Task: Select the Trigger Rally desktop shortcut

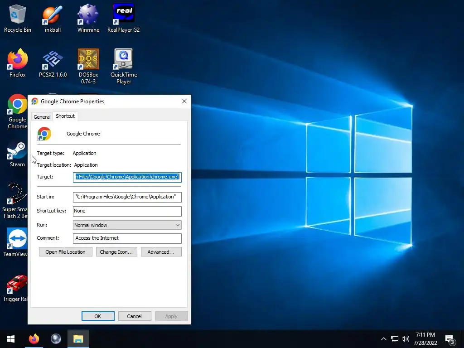Action: pos(15,288)
